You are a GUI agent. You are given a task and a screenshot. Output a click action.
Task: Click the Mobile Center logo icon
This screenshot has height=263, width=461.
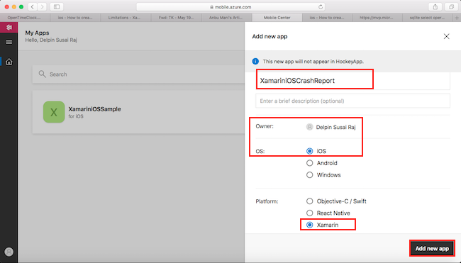pos(9,28)
